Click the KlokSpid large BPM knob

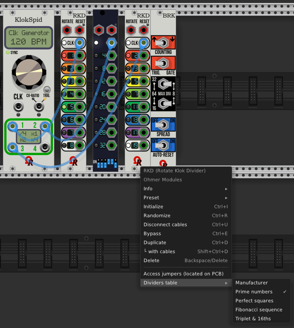pyautogui.click(x=29, y=72)
